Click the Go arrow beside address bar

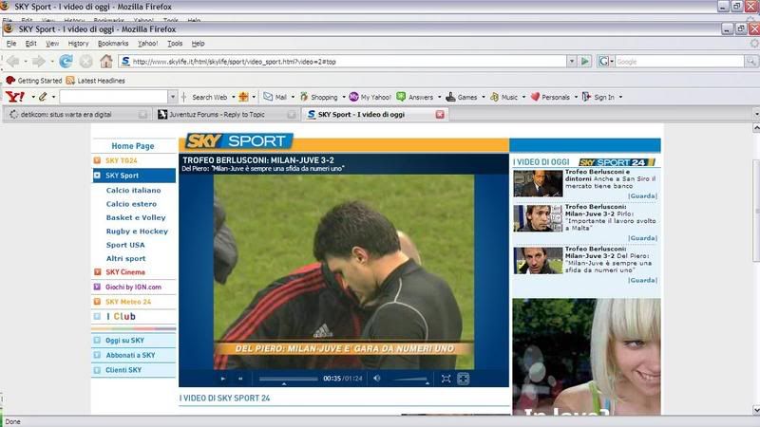click(585, 62)
